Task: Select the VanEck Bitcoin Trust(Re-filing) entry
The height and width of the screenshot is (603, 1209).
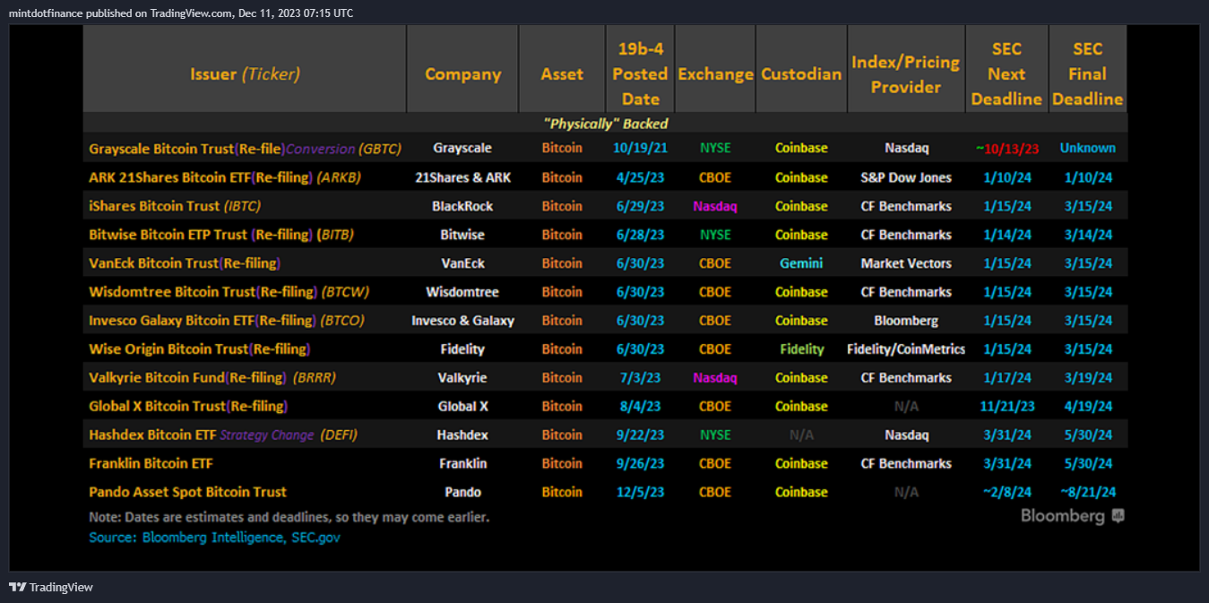Action: coord(185,263)
